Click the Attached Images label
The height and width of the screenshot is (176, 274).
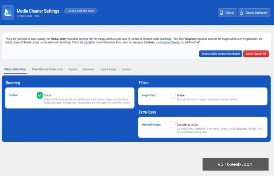click(151, 124)
